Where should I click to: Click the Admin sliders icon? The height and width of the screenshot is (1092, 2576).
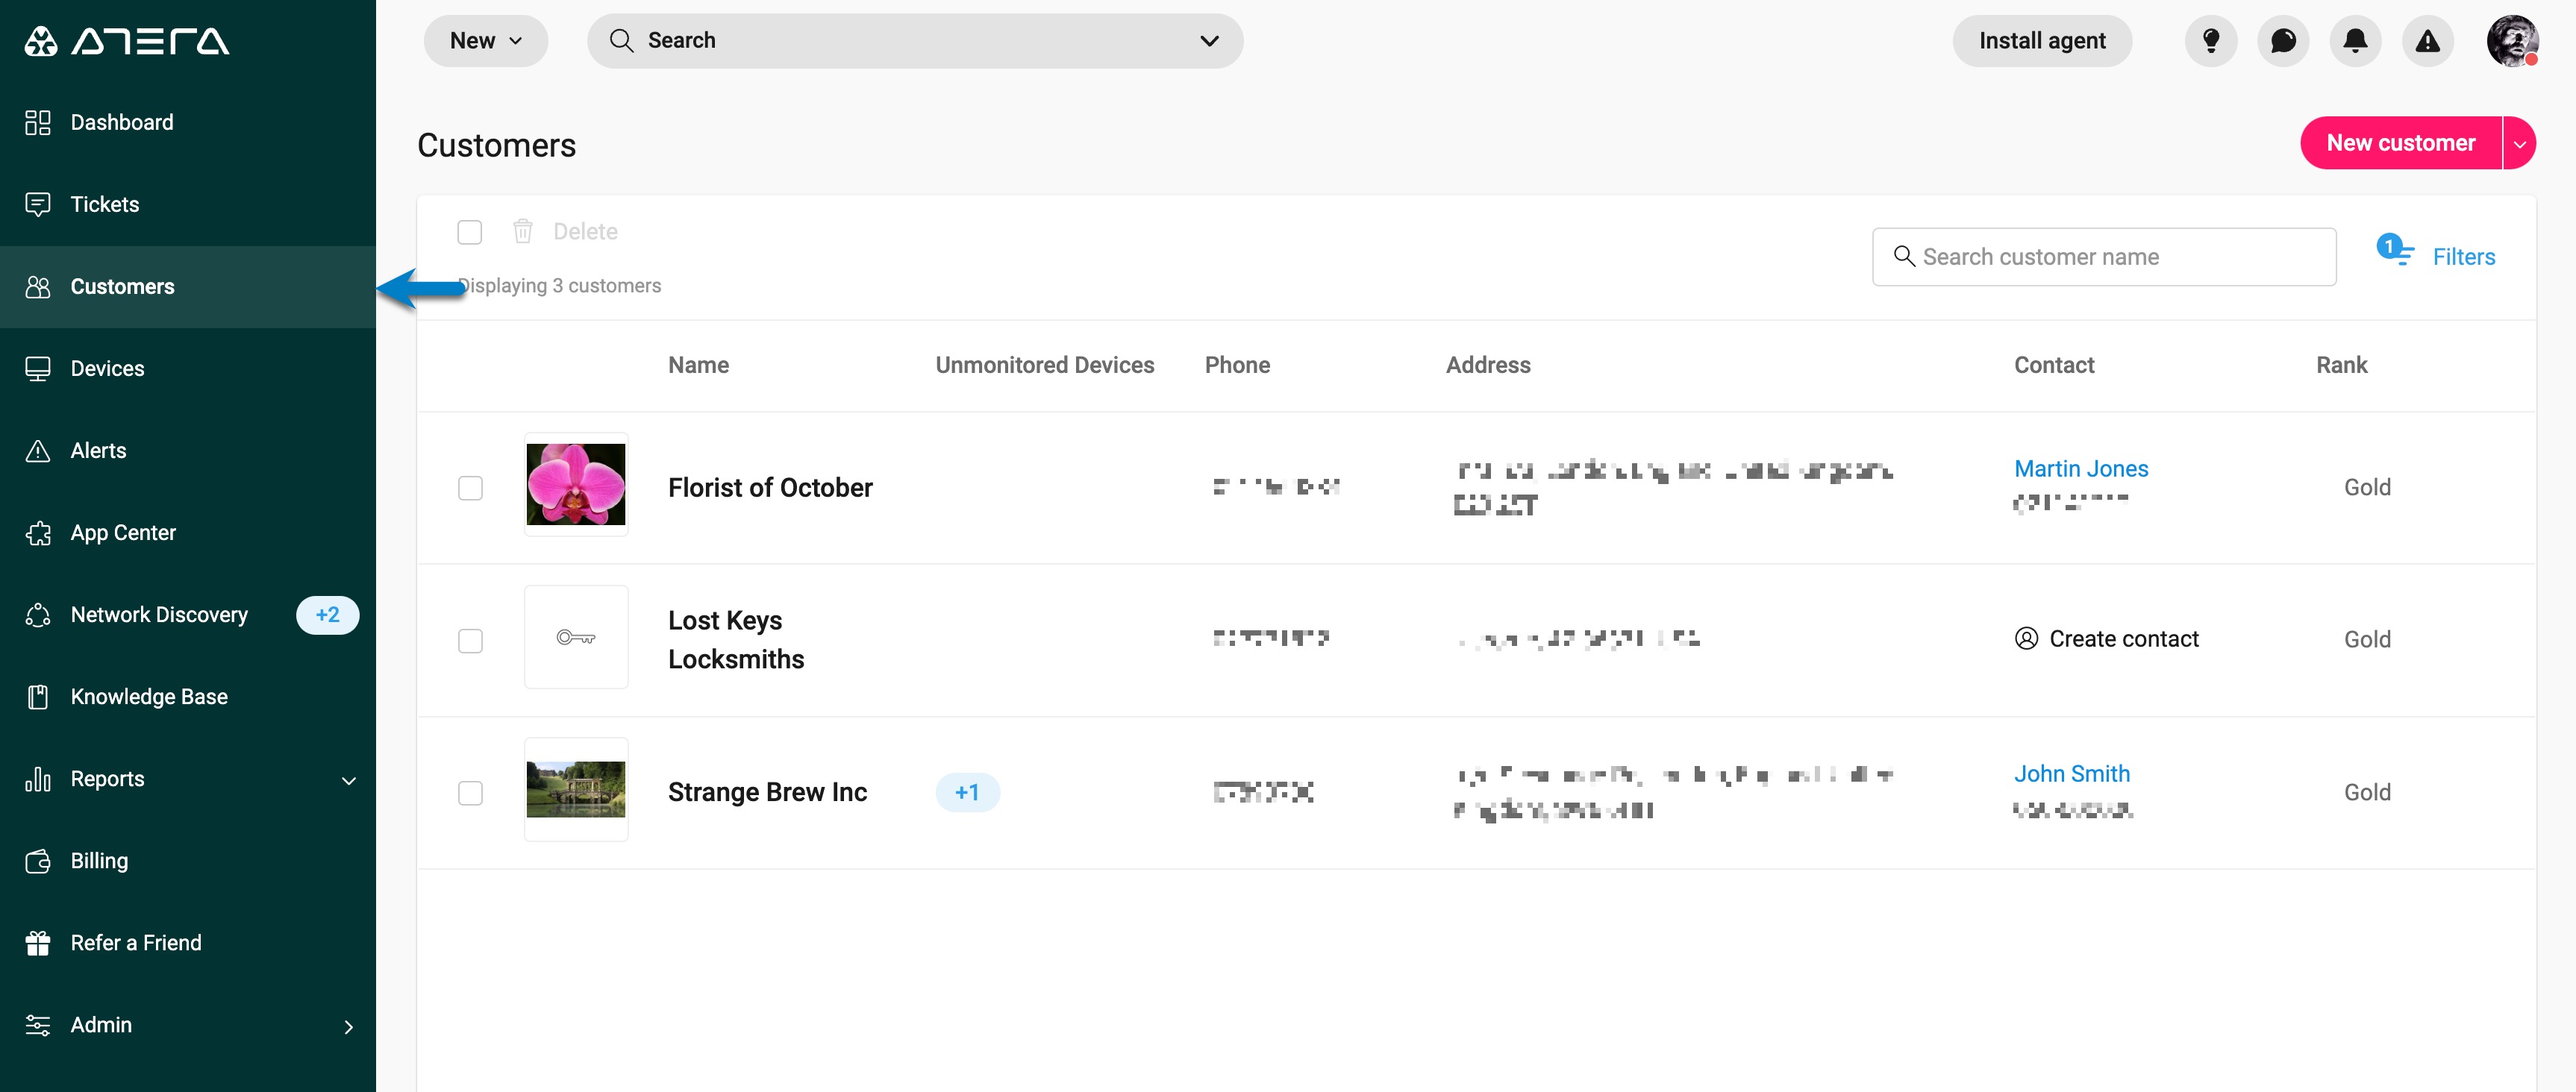(x=38, y=1025)
